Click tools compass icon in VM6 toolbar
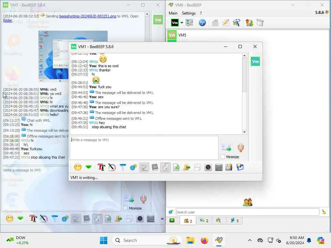This screenshot has height=248, width=331. click(x=237, y=23)
